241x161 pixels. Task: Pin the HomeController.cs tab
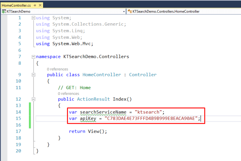coord(35,6)
